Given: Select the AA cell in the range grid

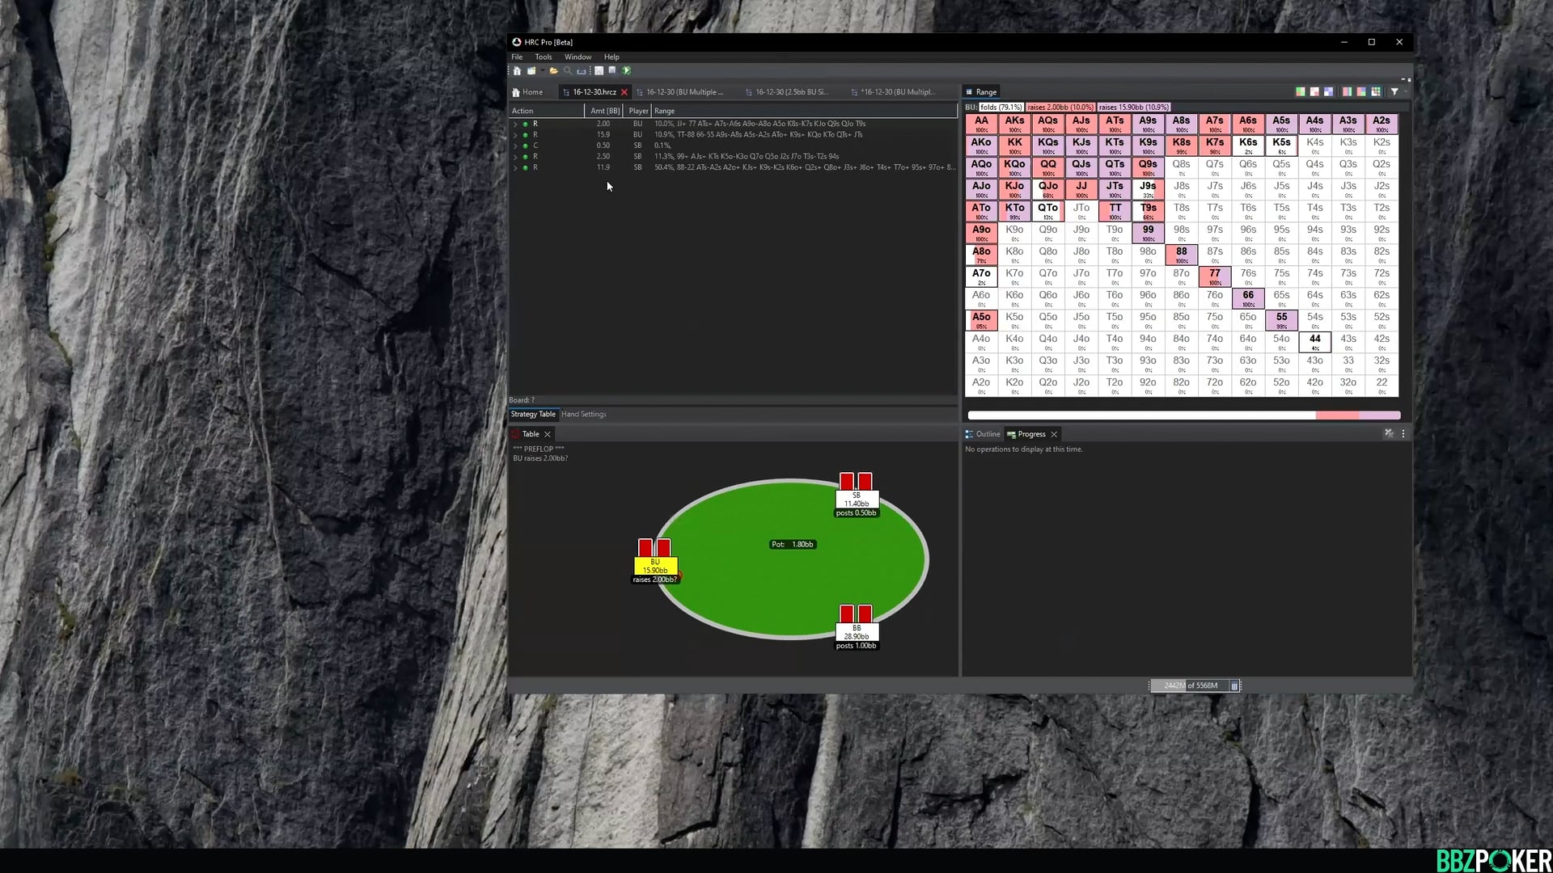Looking at the screenshot, I should pos(981,123).
